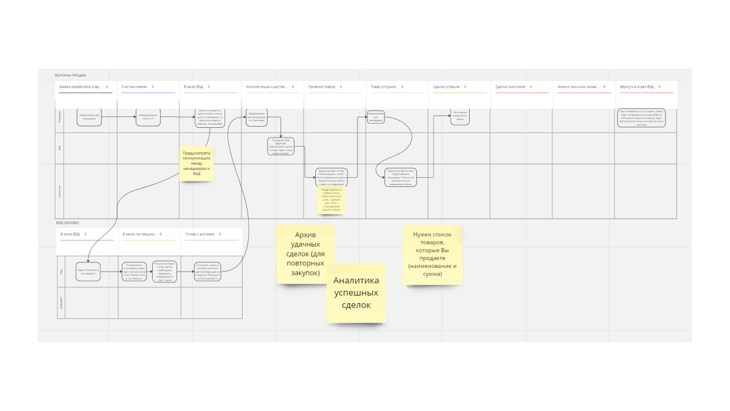Click notification box in 'Товар отгружен' column

[376, 117]
